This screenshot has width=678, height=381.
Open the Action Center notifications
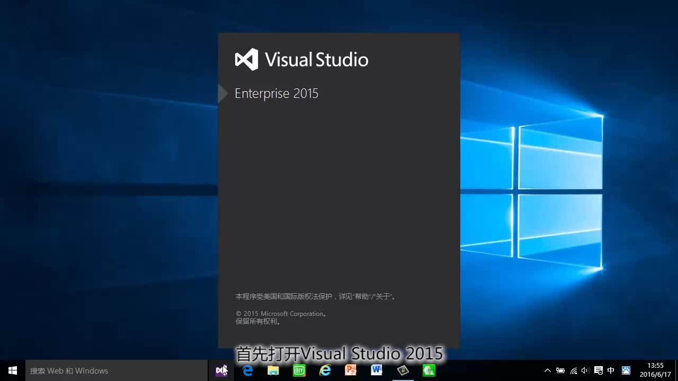pos(599,371)
